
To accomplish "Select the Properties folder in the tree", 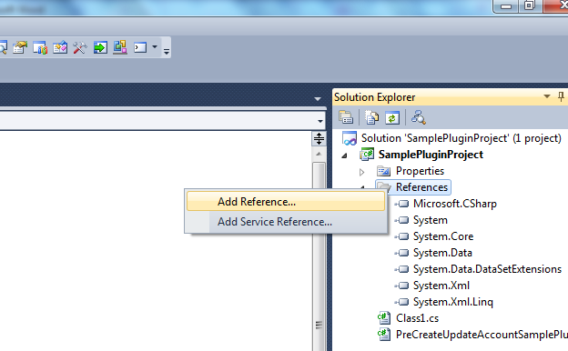I will (x=420, y=171).
